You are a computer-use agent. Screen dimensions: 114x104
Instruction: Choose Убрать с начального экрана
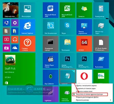pos(86,86)
